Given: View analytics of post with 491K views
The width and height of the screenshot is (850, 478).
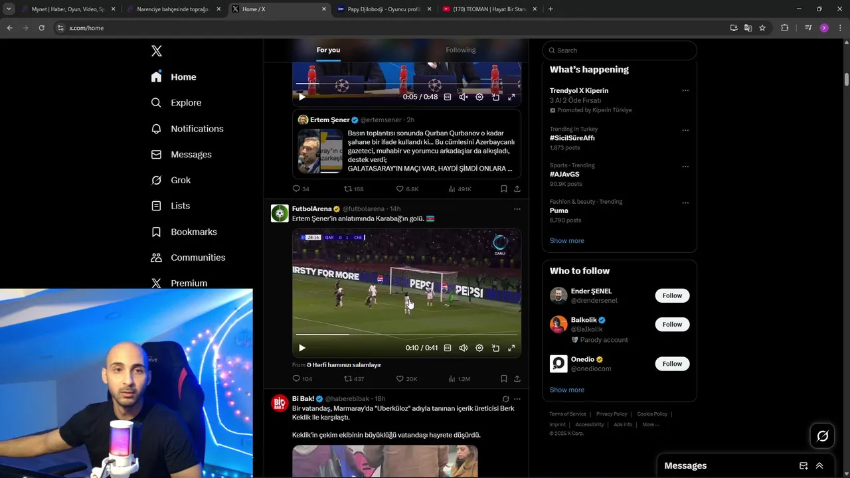Looking at the screenshot, I should (460, 189).
